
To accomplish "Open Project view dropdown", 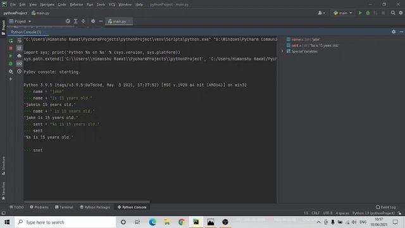I will pyautogui.click(x=20, y=22).
